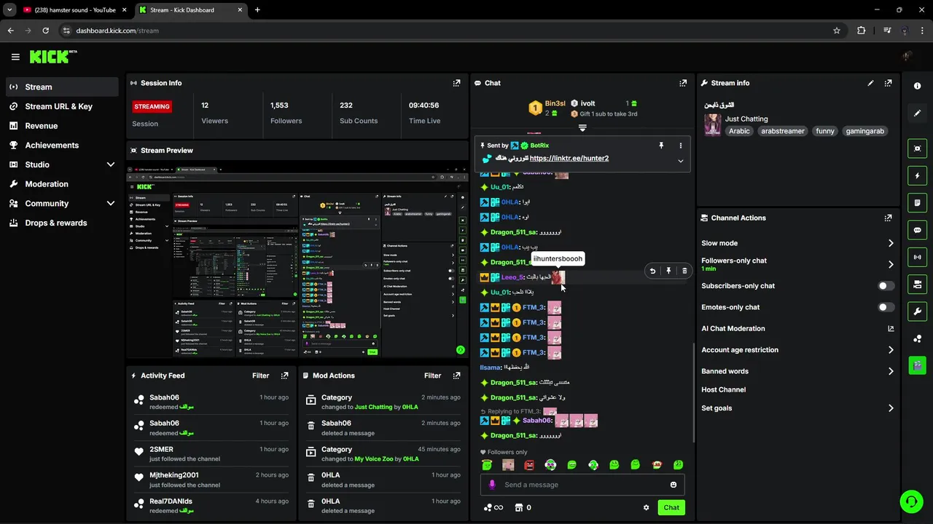Open the linktr.ee/hunter2 link
The height and width of the screenshot is (524, 933).
569,158
